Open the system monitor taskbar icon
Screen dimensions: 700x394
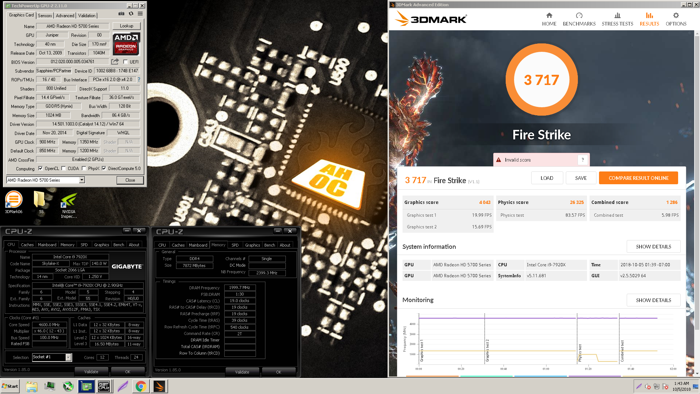[50, 386]
